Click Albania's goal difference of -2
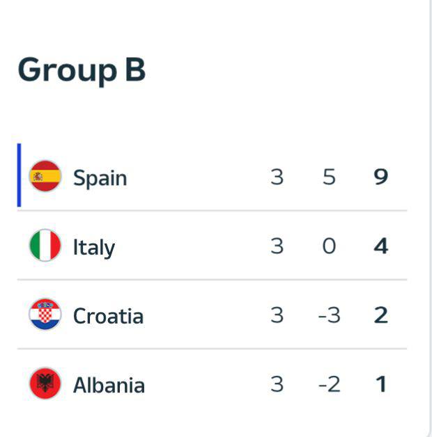432x437 pixels. [x=329, y=384]
